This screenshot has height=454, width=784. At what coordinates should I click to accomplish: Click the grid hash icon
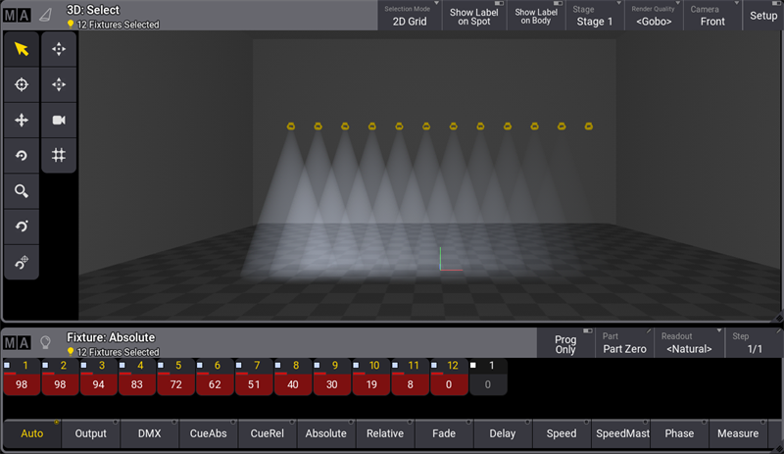pos(59,155)
